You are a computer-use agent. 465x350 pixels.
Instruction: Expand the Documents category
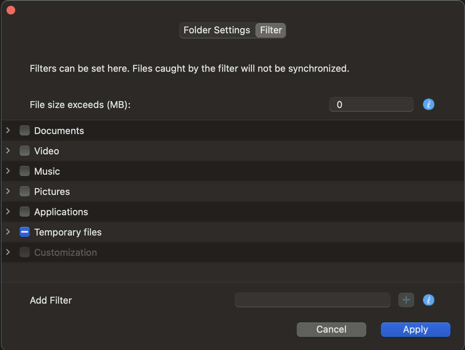8,130
